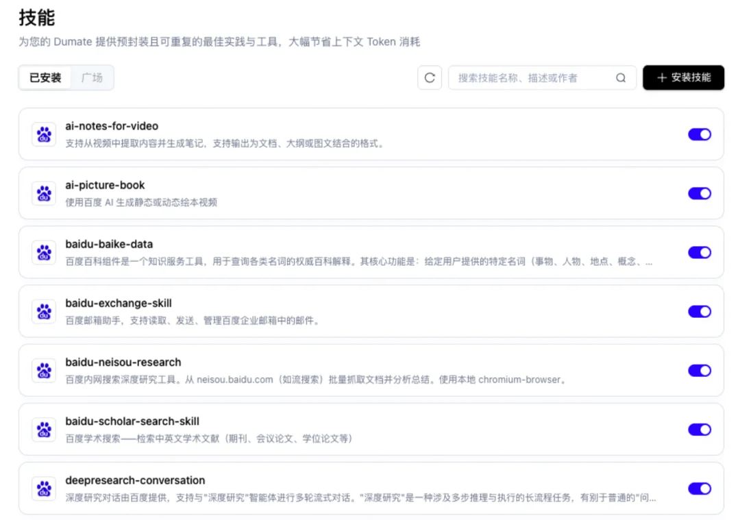Click the Baidu icon beside baidu-scholar-search-skill
The width and height of the screenshot is (740, 520).
[43, 430]
